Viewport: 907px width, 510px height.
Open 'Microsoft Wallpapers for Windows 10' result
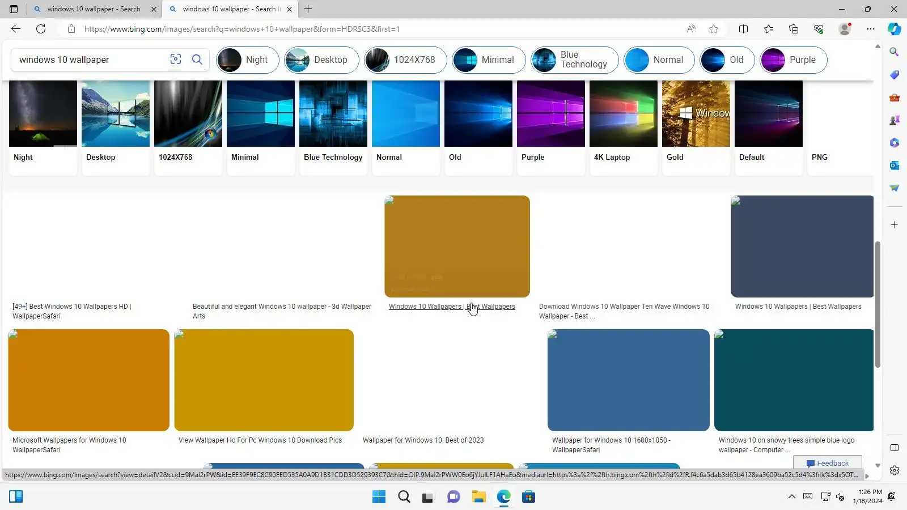tap(69, 445)
